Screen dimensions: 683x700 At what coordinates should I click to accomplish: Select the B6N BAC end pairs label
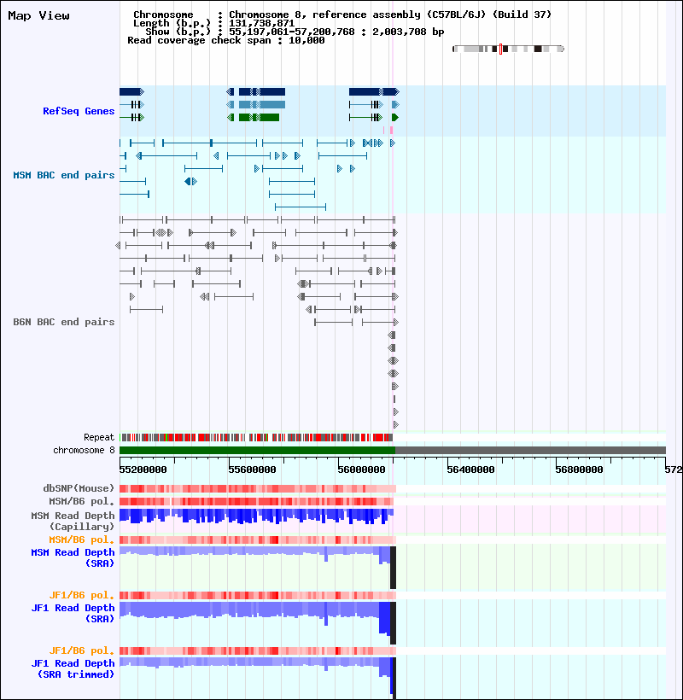click(x=64, y=322)
